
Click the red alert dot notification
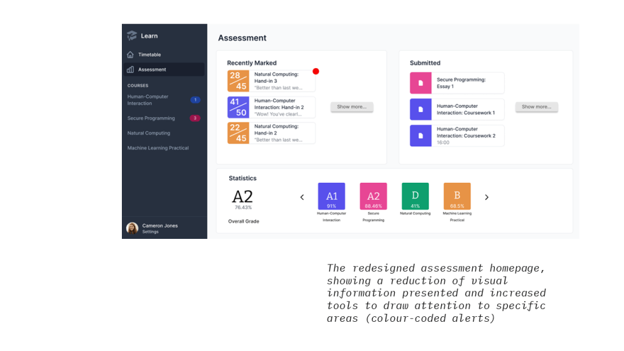[x=316, y=71]
